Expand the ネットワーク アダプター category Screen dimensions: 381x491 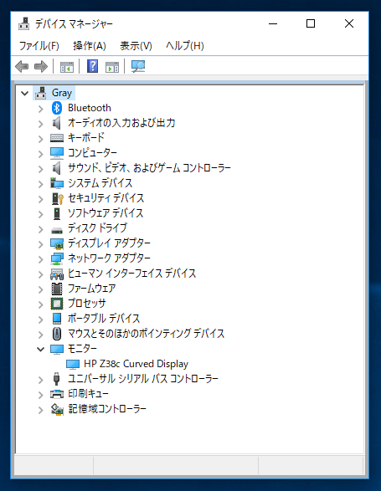(40, 259)
